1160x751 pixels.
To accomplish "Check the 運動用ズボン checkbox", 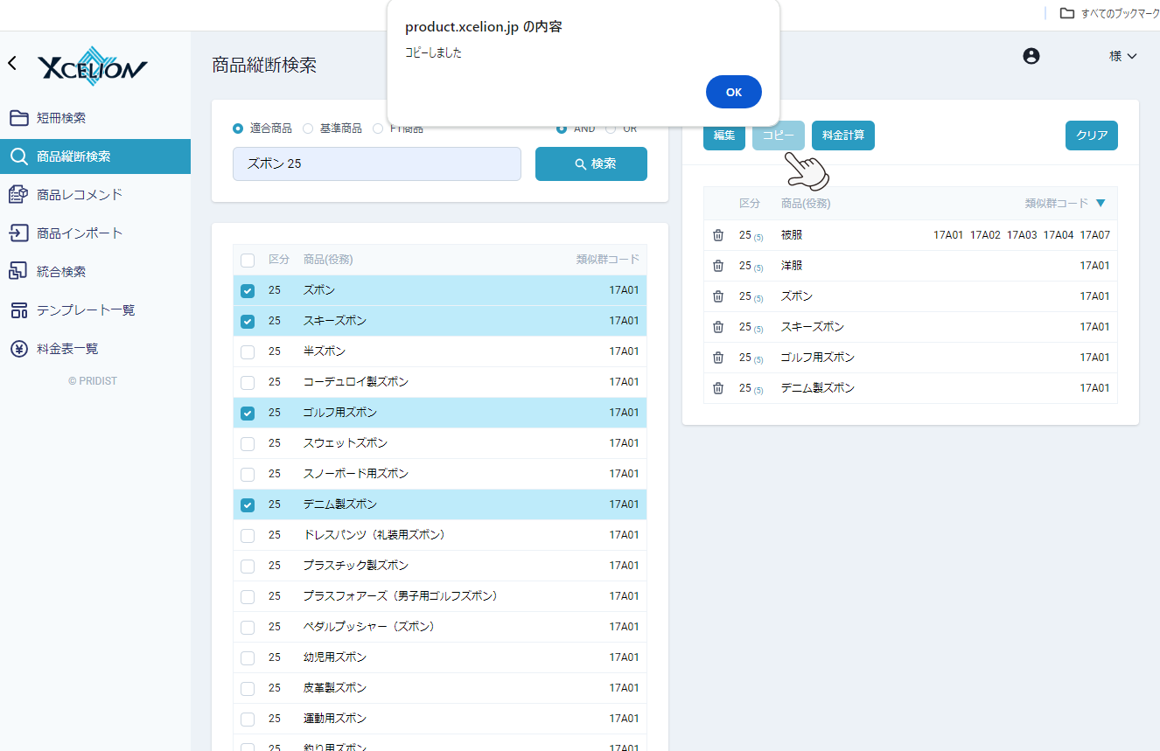I will tap(248, 719).
